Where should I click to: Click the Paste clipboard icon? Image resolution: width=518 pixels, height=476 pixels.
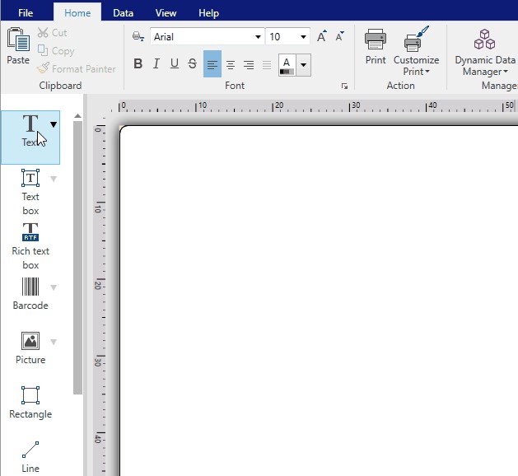[17, 46]
